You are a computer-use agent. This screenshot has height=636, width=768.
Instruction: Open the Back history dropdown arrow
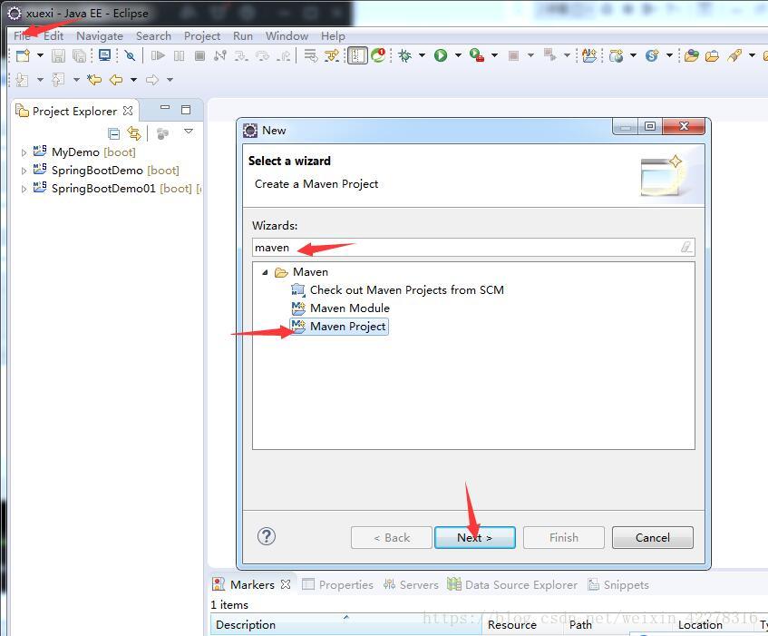(133, 79)
